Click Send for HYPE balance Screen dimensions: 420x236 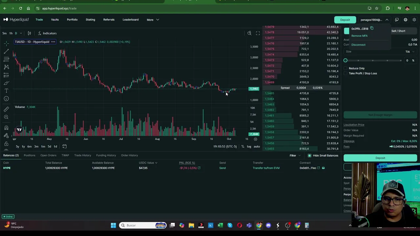[222, 168]
